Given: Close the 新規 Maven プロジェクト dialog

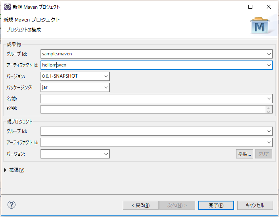Looking at the screenshot, I should [x=269, y=7].
